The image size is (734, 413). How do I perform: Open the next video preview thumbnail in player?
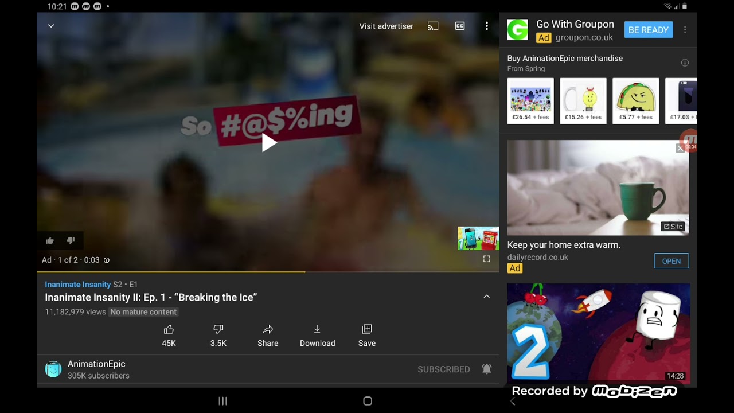coord(478,238)
